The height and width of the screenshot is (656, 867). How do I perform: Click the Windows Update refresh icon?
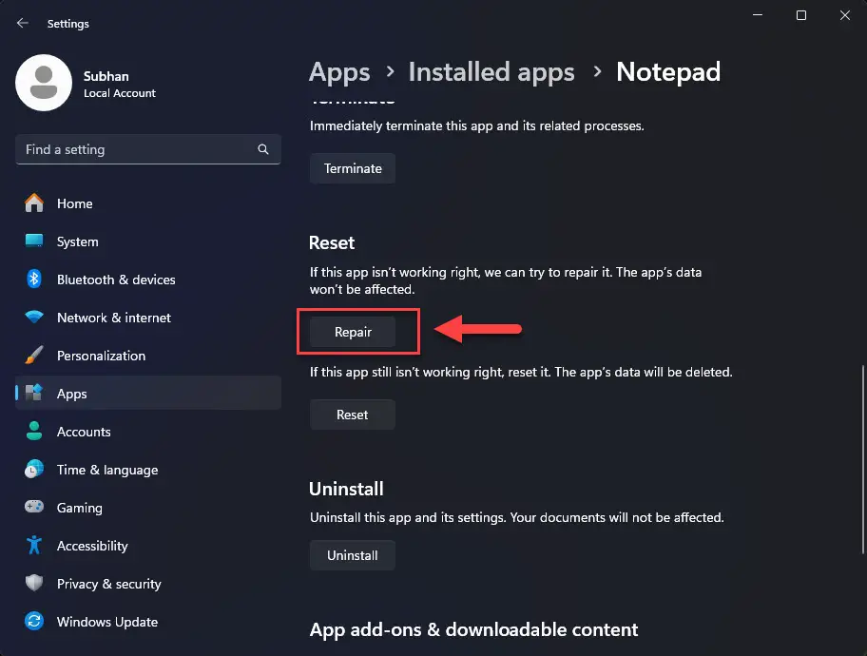34,621
